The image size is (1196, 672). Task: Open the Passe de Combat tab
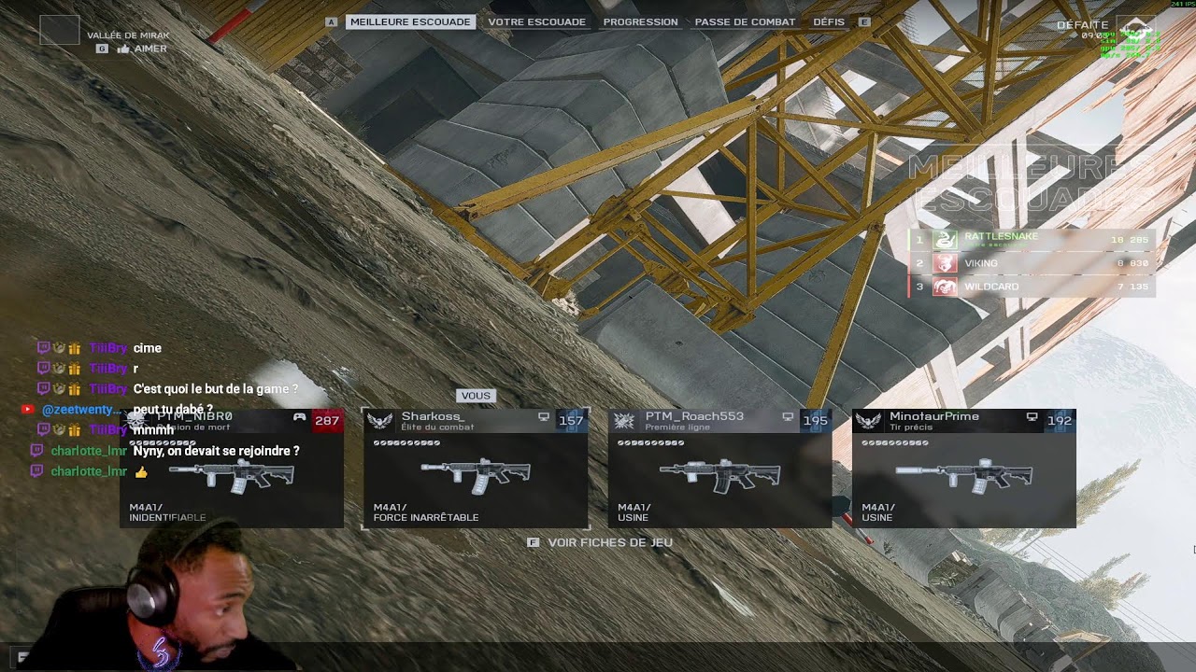pos(745,21)
